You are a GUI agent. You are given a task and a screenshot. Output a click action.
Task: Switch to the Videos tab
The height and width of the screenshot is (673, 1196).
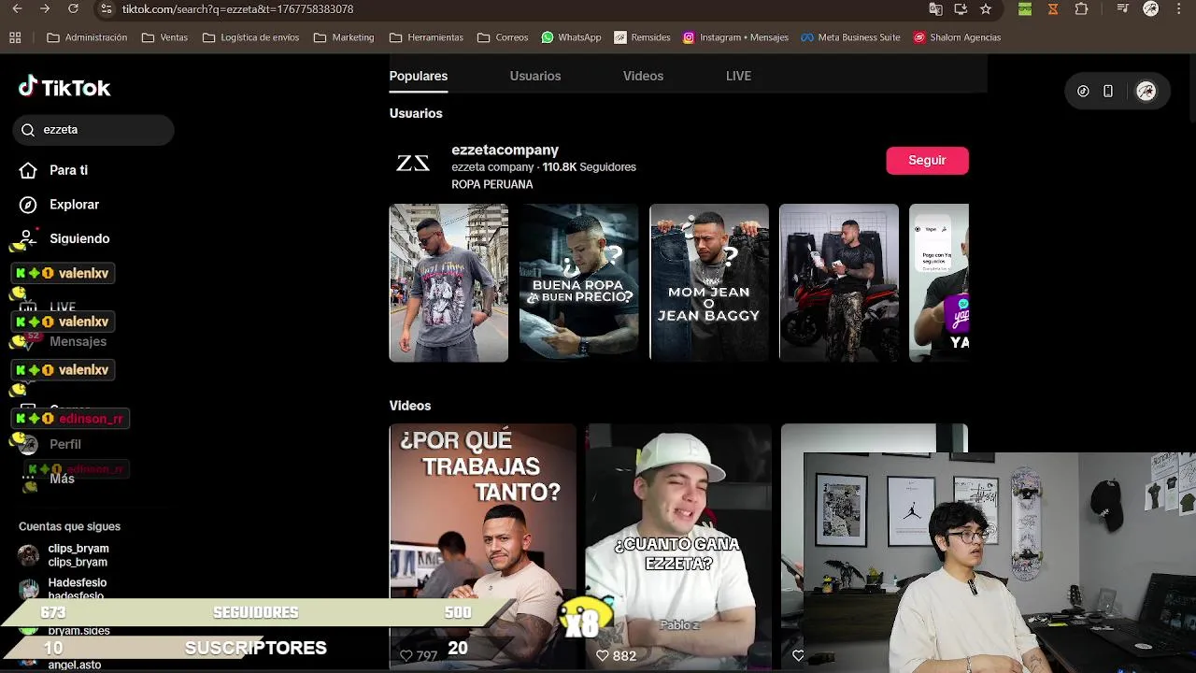coord(643,76)
